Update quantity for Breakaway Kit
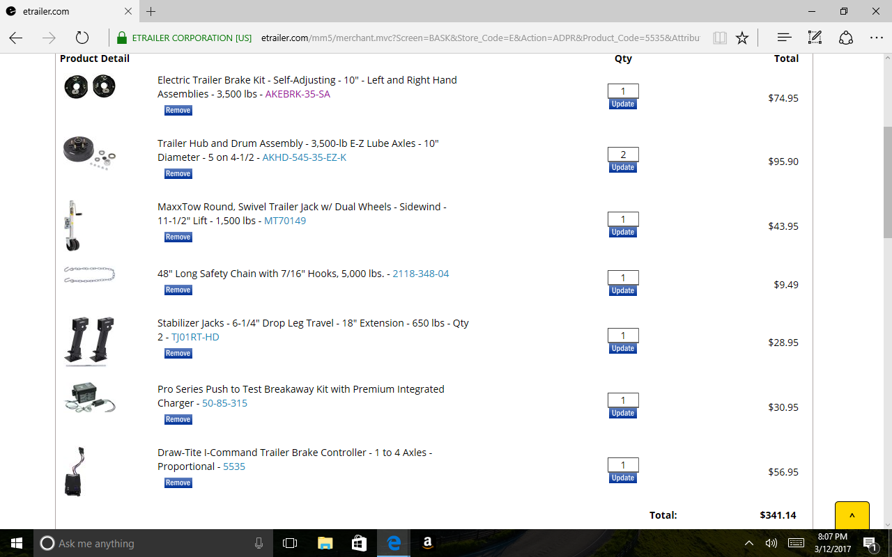Screen dimensions: 892x557 click(623, 413)
